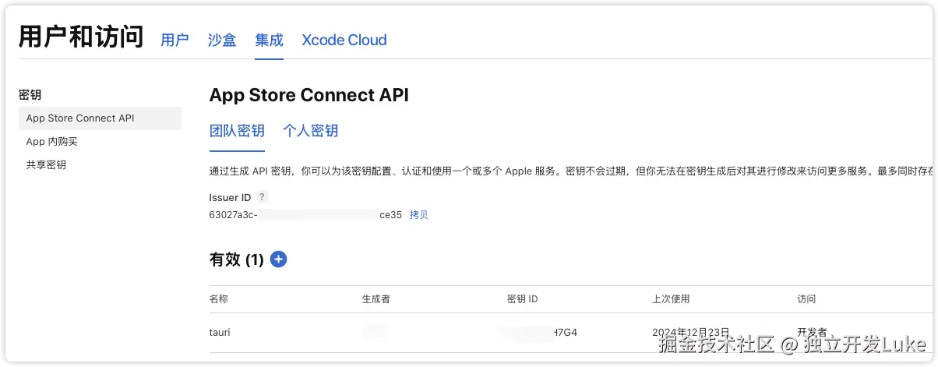
Task: Click the Issuer ID question mark help icon
Action: [262, 197]
